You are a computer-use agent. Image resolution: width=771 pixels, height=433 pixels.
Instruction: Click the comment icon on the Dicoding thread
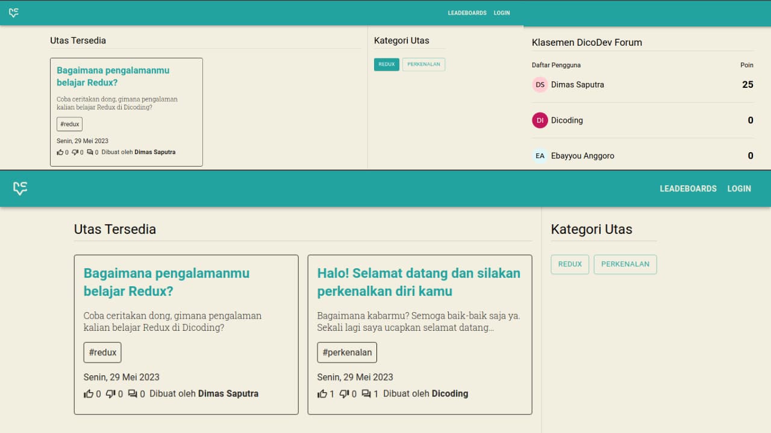pos(366,394)
